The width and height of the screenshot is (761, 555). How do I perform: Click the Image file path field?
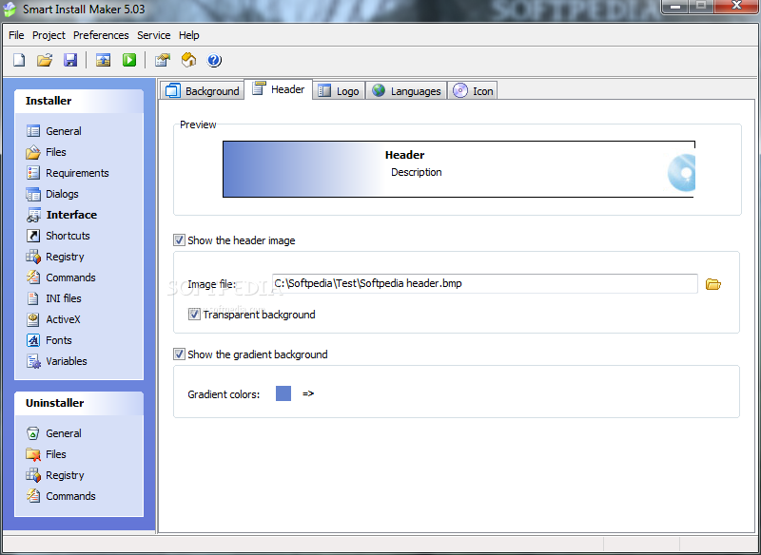pyautogui.click(x=485, y=283)
